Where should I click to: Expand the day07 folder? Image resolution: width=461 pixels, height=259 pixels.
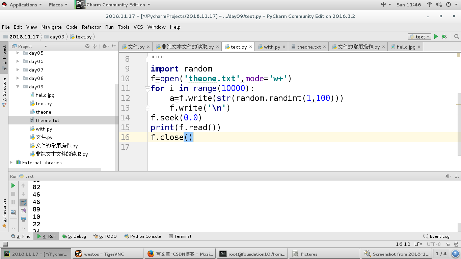[18, 70]
